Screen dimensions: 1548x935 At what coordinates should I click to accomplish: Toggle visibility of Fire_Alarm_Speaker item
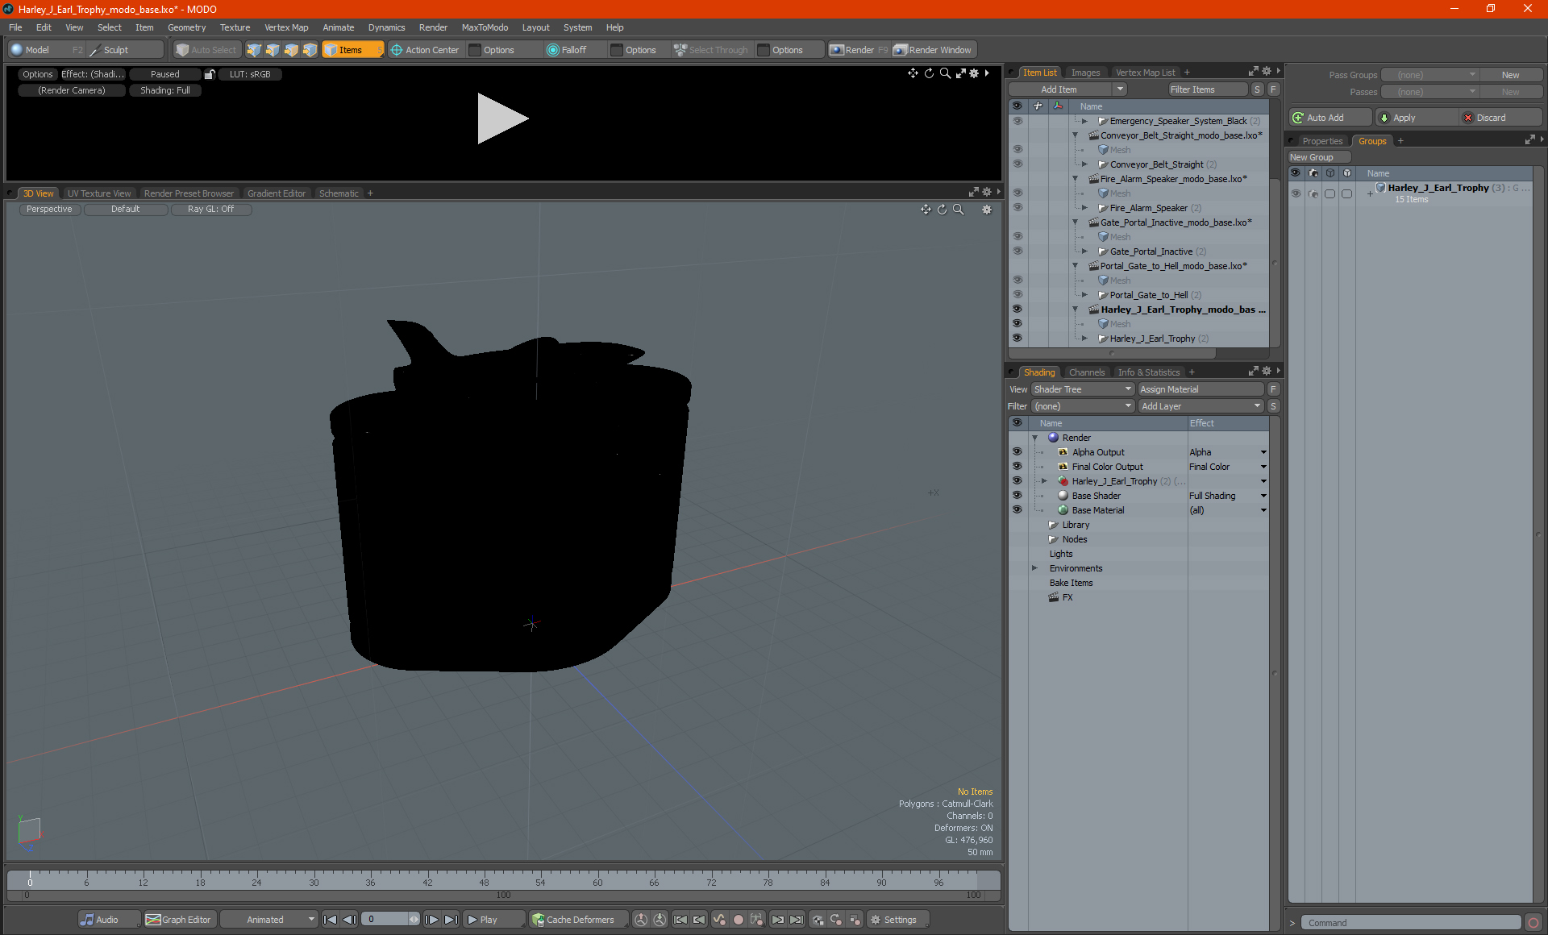tap(1017, 208)
